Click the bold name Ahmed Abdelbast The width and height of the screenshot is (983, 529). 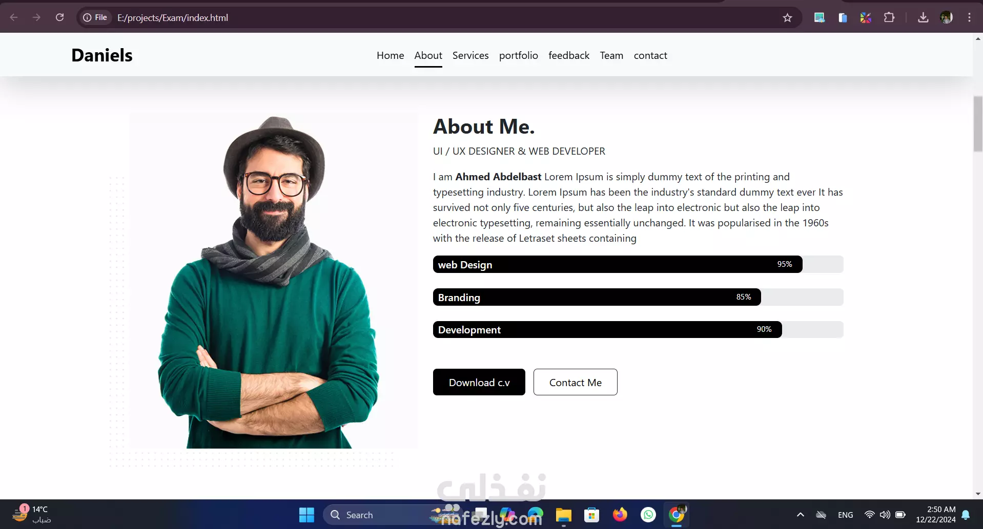tap(498, 177)
